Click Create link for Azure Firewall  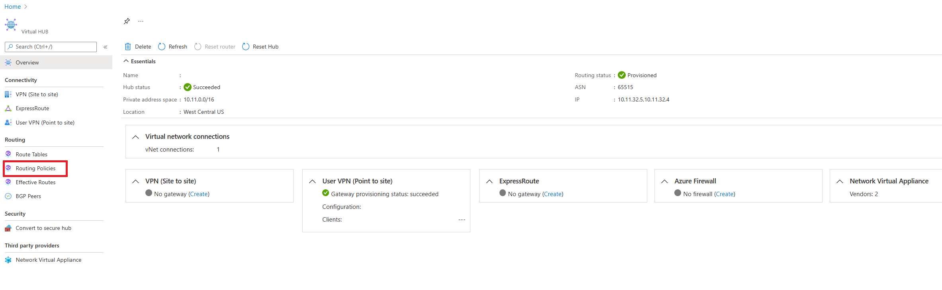pos(725,194)
